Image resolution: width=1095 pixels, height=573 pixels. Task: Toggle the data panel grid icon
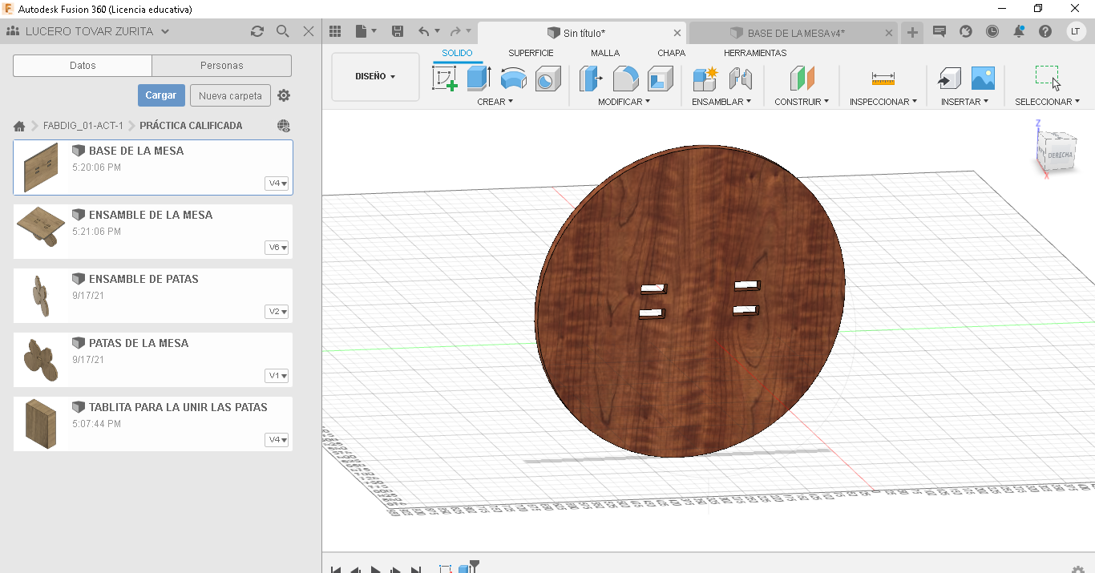(335, 31)
